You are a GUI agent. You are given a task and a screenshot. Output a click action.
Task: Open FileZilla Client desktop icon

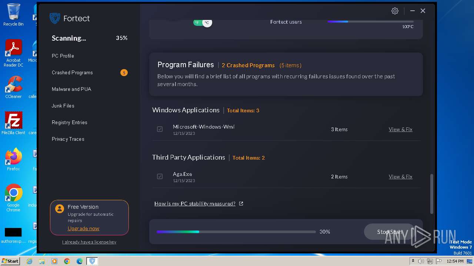point(13,123)
